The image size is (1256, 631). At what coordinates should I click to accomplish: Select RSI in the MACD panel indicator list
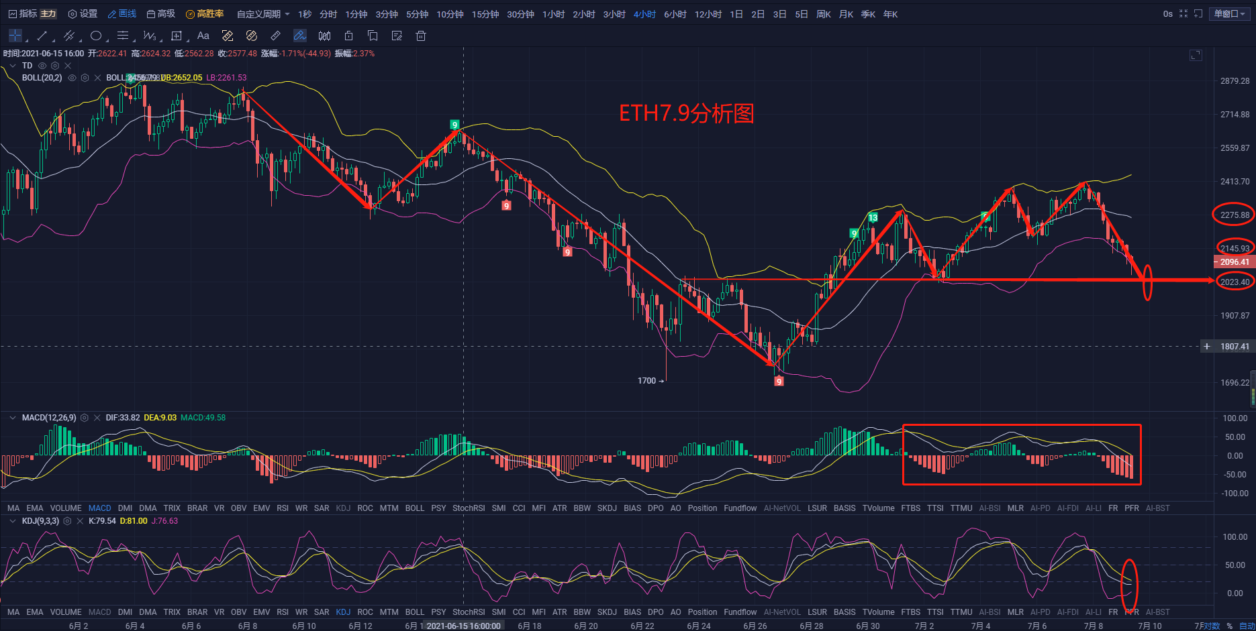[x=283, y=508]
